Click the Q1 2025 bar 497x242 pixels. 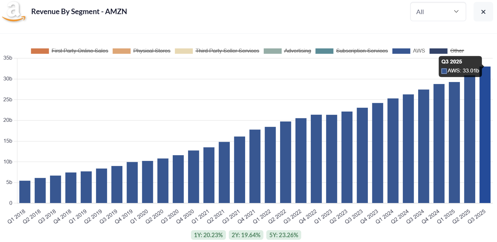tap(454, 142)
